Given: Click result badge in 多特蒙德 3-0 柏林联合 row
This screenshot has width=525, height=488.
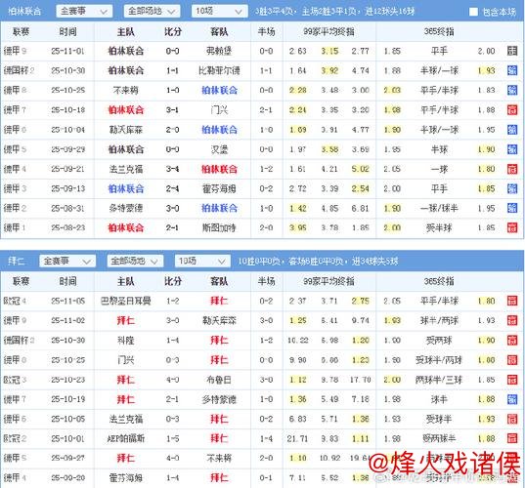Looking at the screenshot, I should click(512, 208).
